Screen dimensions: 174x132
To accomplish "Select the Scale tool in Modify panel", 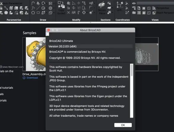I will [74, 12].
